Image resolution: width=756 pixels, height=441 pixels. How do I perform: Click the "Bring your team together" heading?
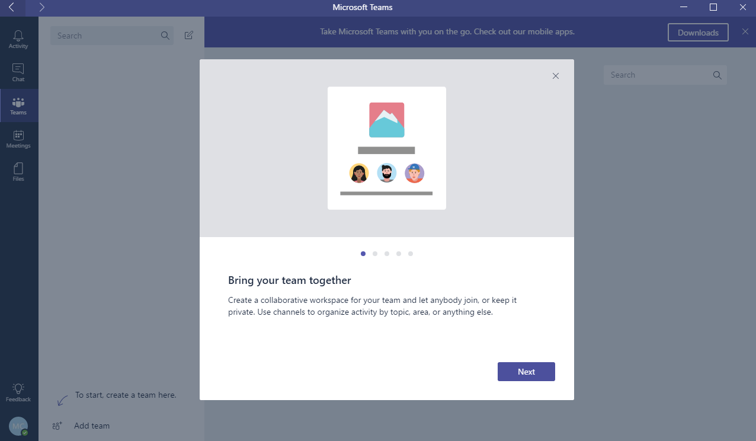click(x=290, y=280)
